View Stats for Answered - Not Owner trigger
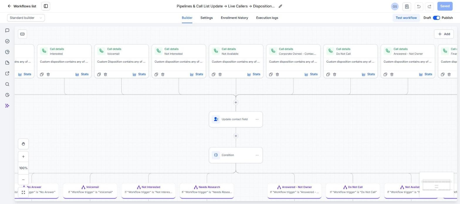Image resolution: width=460 pixels, height=204 pixels. pyautogui.click(x=425, y=74)
